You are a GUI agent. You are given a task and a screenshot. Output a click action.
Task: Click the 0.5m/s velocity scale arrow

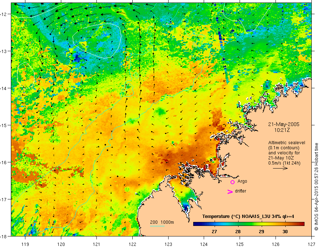click(x=280, y=168)
